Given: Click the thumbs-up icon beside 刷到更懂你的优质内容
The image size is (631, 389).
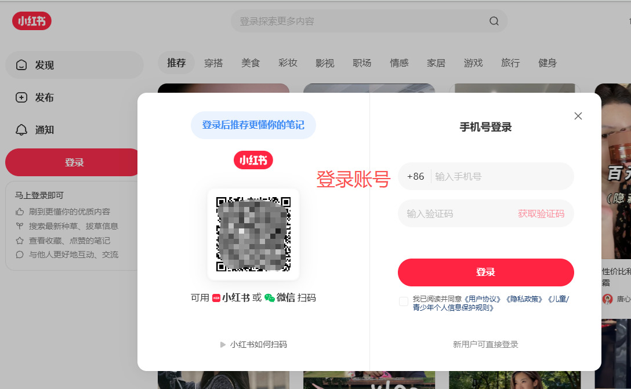Looking at the screenshot, I should coord(20,212).
